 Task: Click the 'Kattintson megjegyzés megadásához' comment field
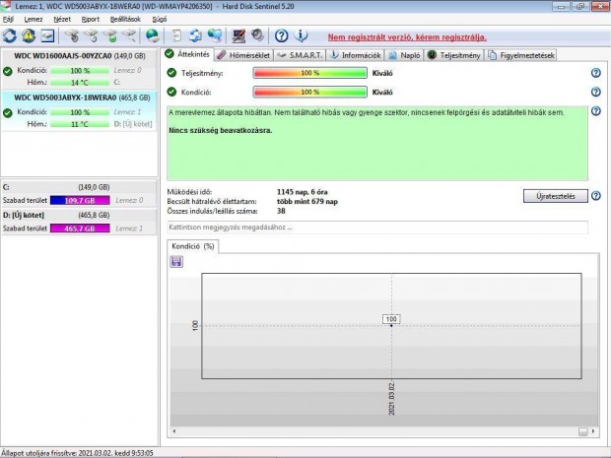377,228
